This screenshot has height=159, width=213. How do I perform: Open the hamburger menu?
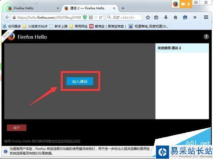[206, 17]
